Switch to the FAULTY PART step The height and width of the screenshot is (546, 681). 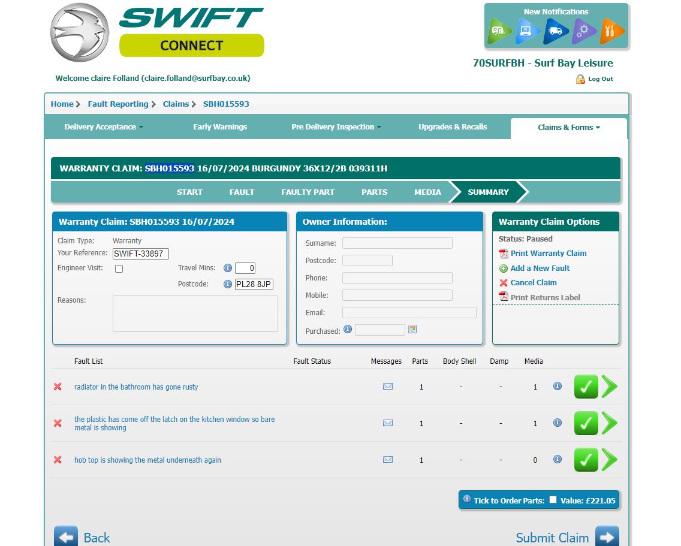(308, 192)
